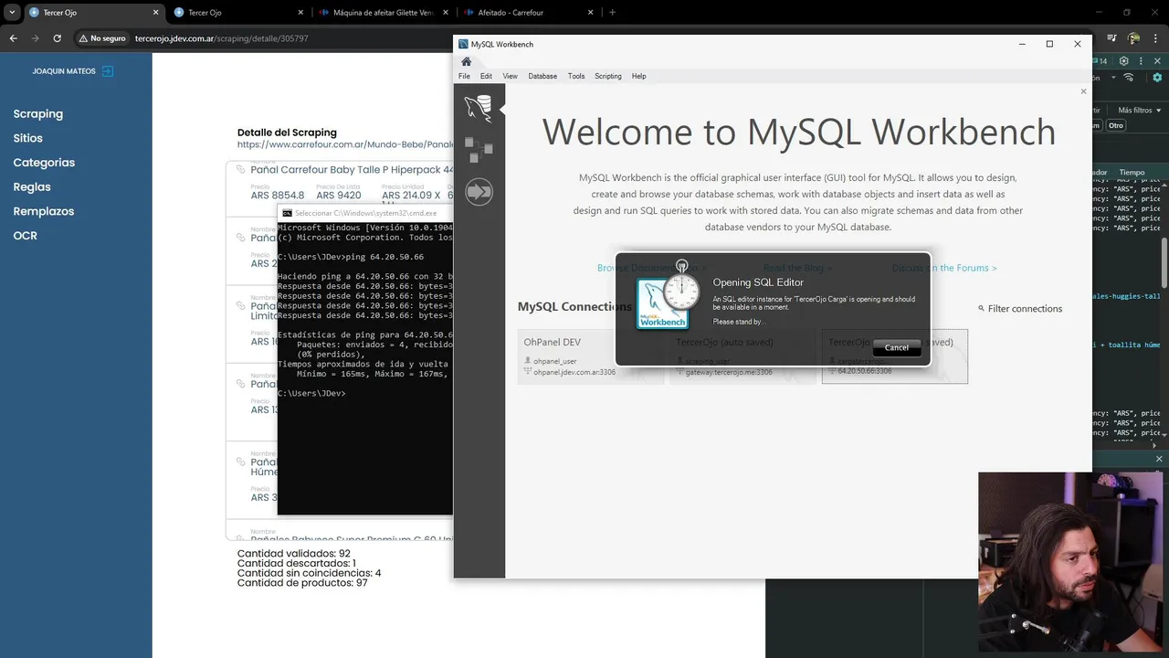The width and height of the screenshot is (1169, 658).
Task: Click the carrefour.com.ar Mundo-Bebe scraping URL
Action: pyautogui.click(x=345, y=144)
